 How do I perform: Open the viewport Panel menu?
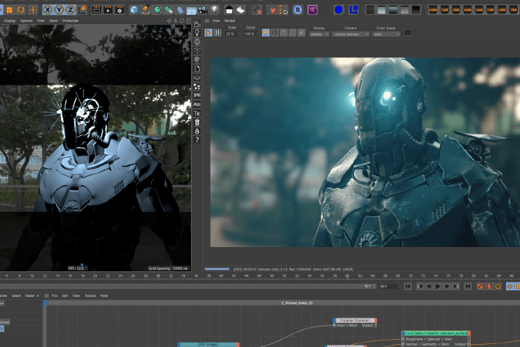tap(54, 21)
